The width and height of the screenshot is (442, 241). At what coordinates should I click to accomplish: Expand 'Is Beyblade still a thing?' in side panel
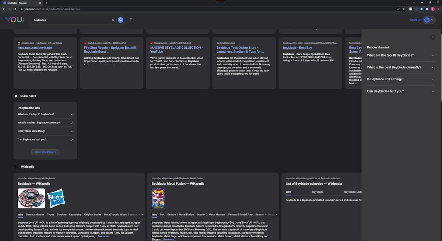pyautogui.click(x=401, y=79)
